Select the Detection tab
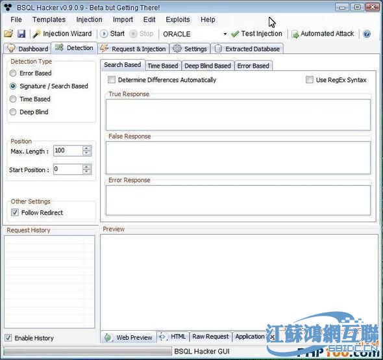 (x=74, y=48)
